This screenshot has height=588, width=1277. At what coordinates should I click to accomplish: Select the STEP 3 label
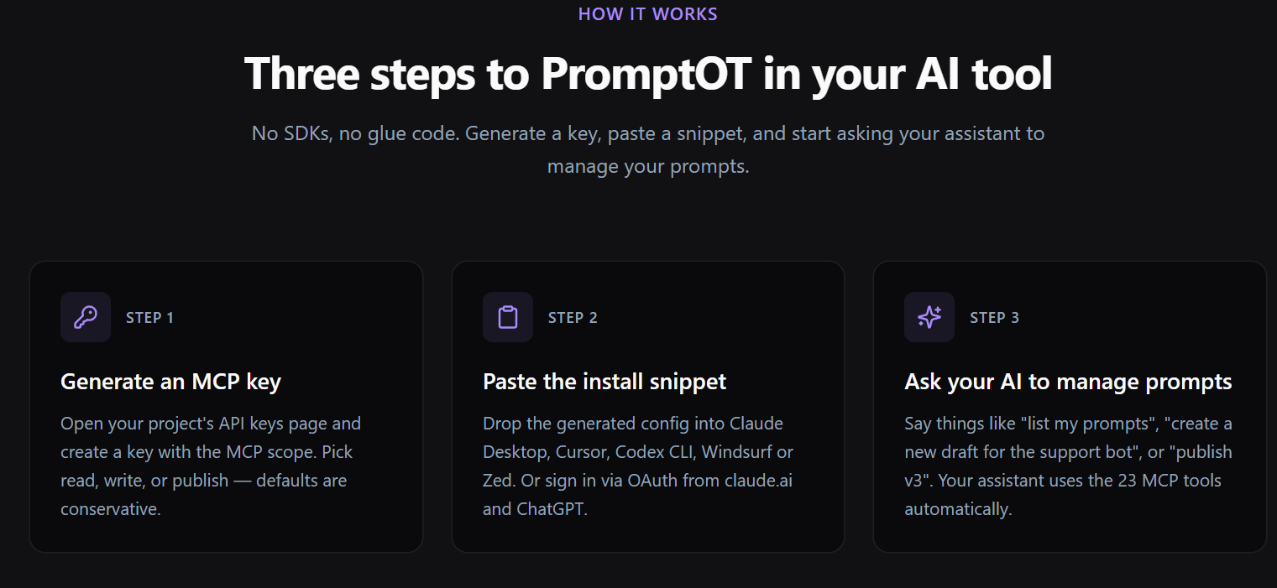click(994, 318)
